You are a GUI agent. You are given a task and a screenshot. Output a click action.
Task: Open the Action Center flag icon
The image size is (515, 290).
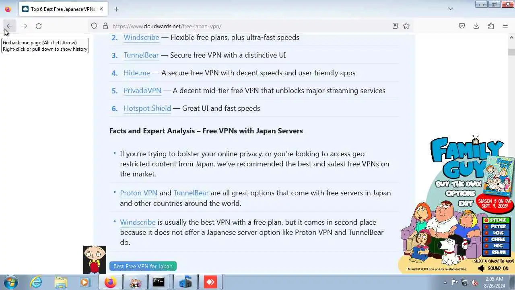click(455, 282)
